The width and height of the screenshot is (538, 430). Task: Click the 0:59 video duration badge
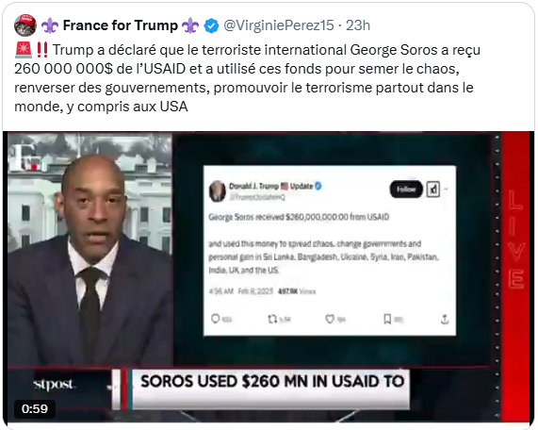pos(35,408)
